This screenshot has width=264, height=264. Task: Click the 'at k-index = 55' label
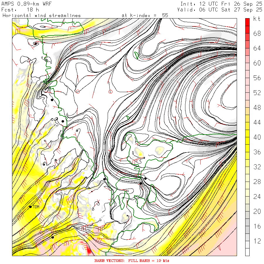145,16
